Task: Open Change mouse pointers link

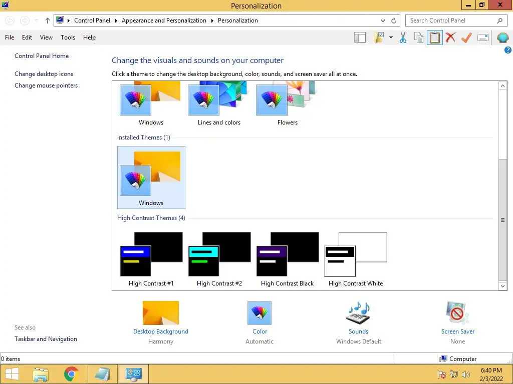Action: click(x=46, y=85)
